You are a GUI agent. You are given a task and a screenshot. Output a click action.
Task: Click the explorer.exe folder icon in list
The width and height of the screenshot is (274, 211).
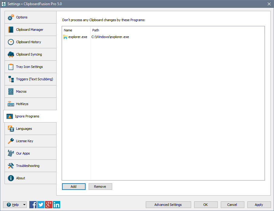pyautogui.click(x=65, y=37)
